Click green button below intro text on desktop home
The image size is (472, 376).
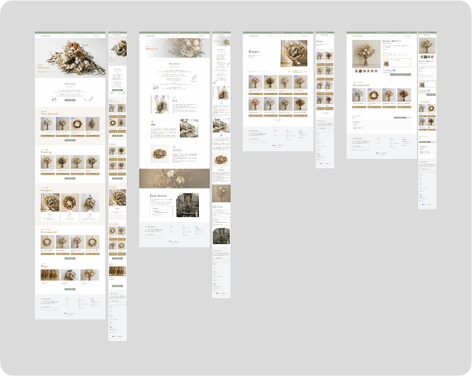(70, 100)
